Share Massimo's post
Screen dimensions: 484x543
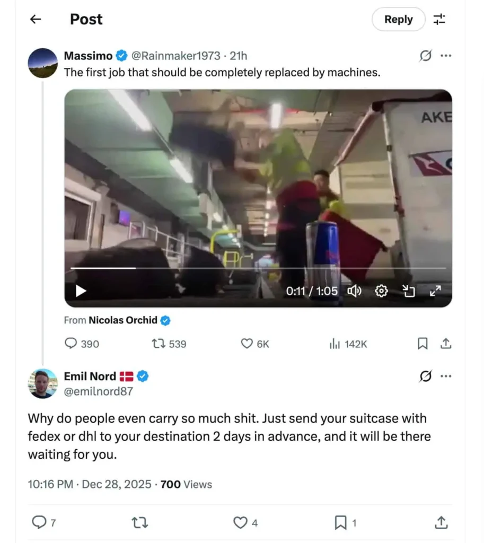coord(446,344)
